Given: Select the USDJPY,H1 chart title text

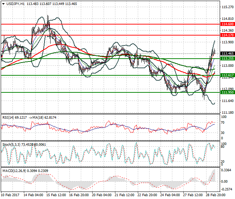Looking at the screenshot, I should [x=15, y=3].
